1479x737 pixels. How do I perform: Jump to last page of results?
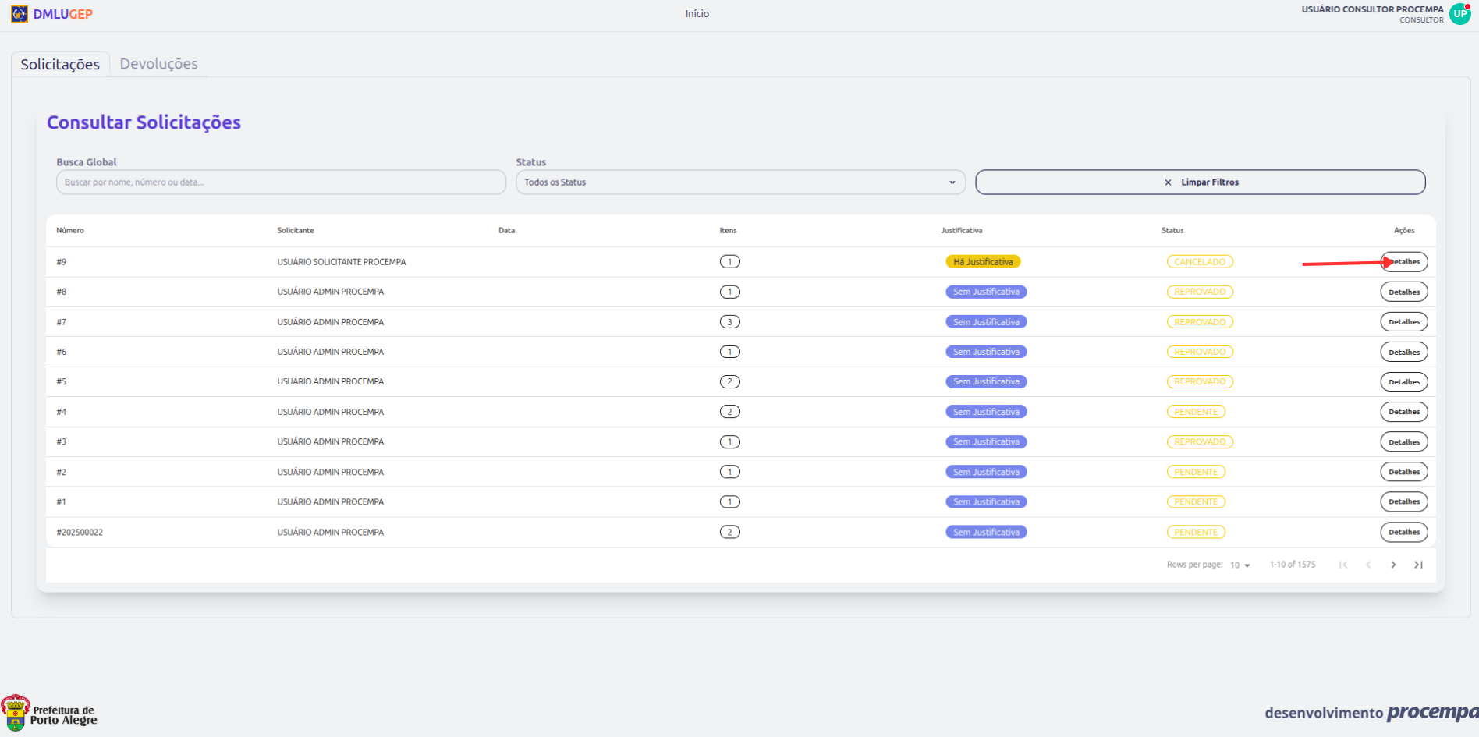pos(1418,565)
